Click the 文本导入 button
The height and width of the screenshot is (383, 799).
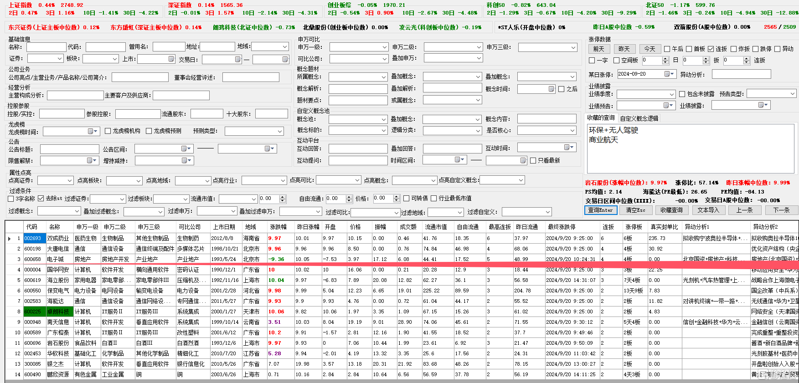(708, 210)
